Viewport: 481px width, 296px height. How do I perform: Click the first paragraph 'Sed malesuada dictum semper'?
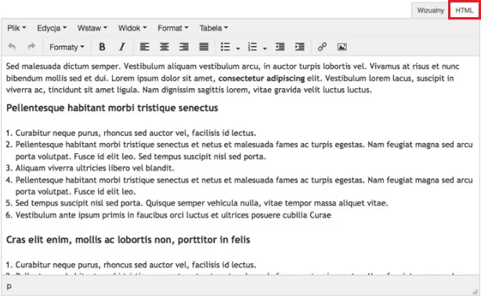(233, 78)
